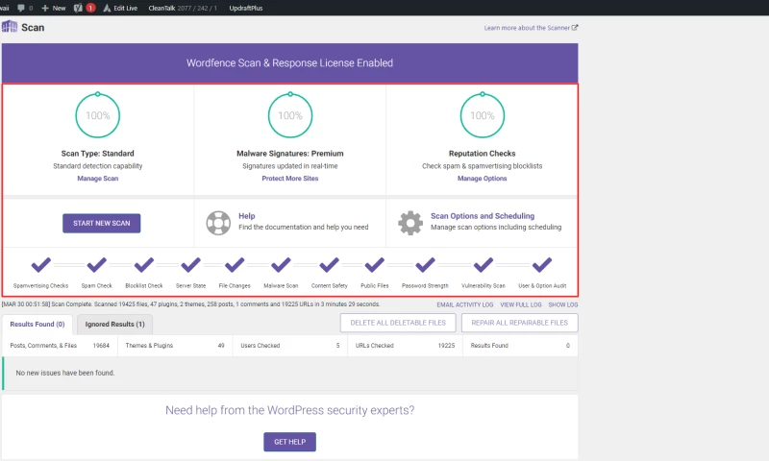Open Scan Options and Scheduling link
The height and width of the screenshot is (461, 769).
(483, 215)
